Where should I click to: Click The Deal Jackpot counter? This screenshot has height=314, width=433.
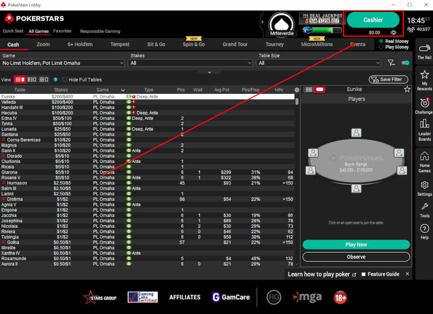pos(322,19)
